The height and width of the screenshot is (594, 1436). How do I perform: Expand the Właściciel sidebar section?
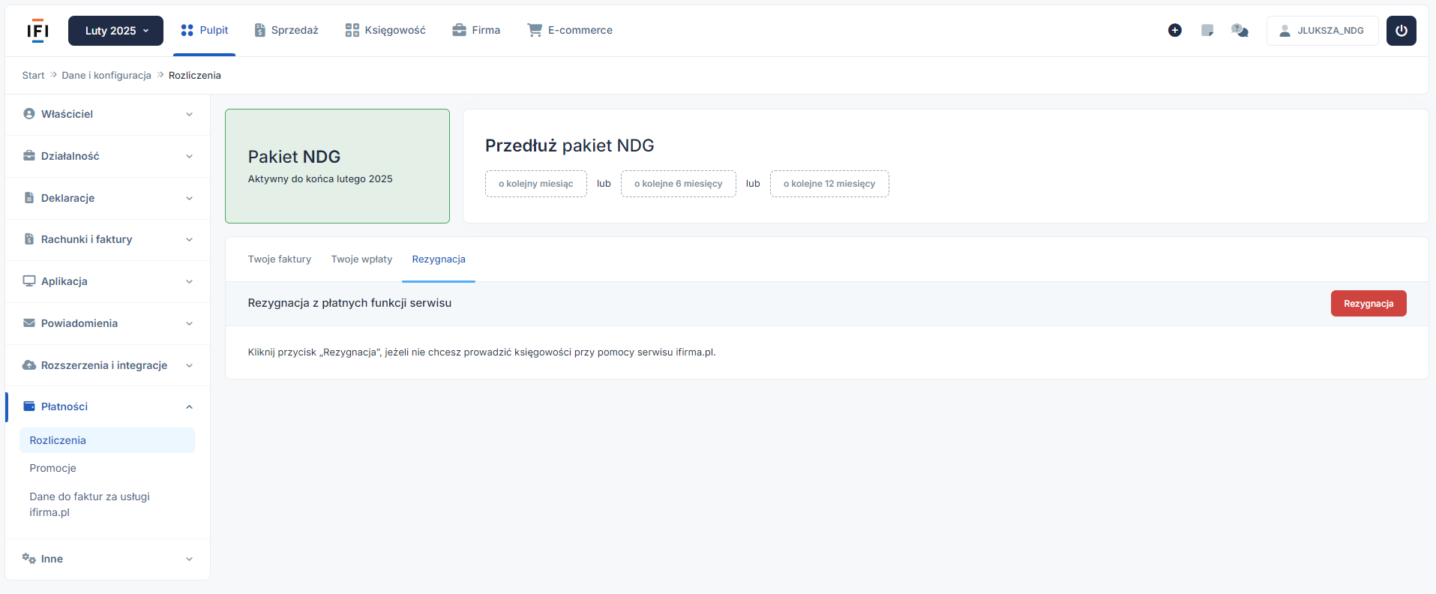107,114
